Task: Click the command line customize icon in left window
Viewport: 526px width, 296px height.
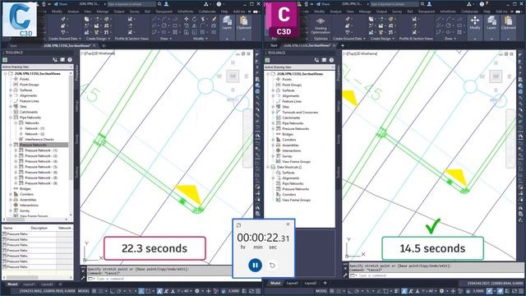Action: pos(83,278)
